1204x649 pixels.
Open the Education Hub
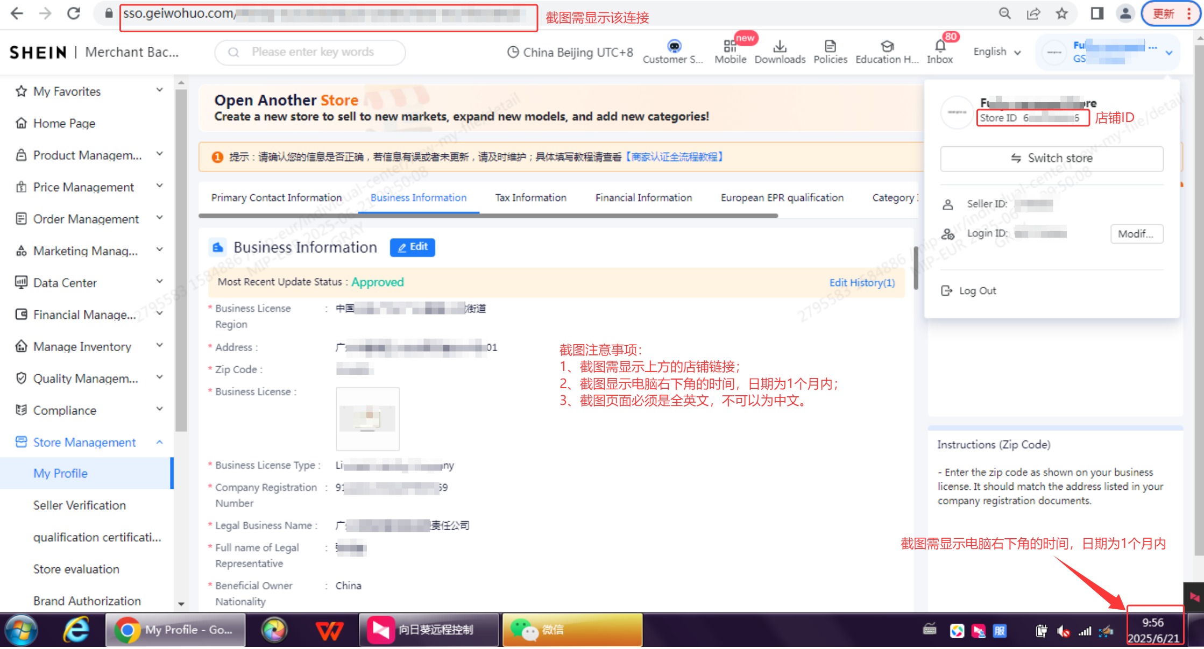(x=886, y=51)
